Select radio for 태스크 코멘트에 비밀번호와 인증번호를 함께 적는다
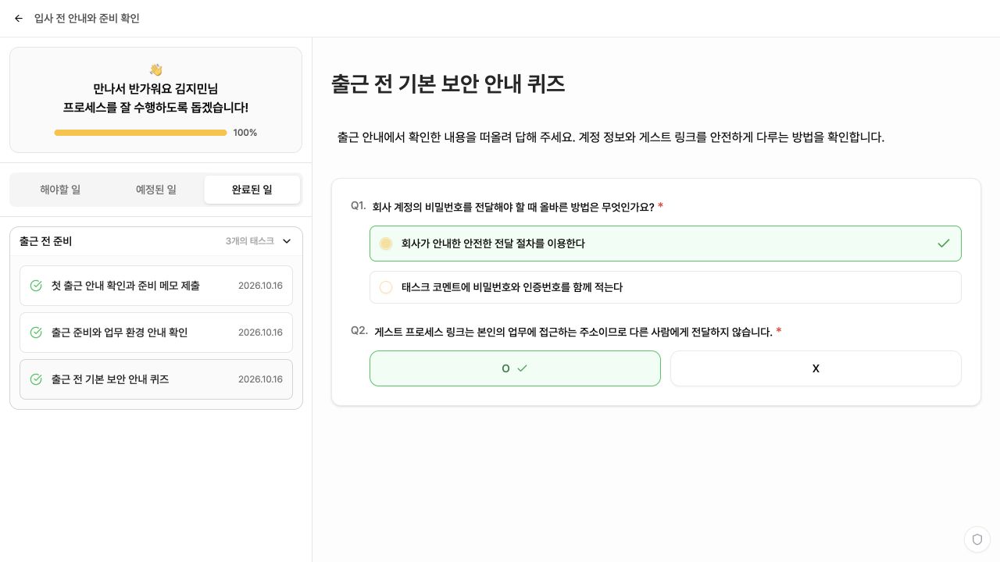Screen dimensions: 1000x562 tap(386, 287)
